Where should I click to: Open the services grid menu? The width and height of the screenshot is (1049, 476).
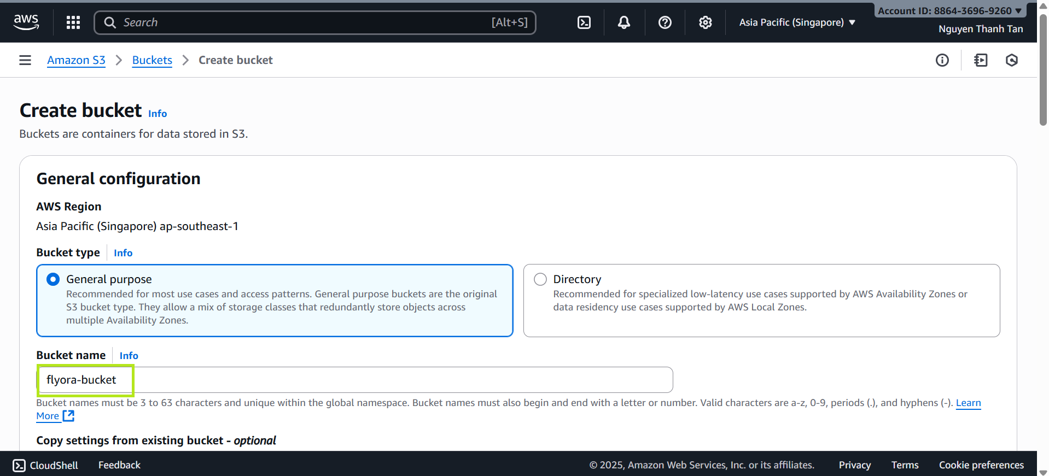(73, 22)
